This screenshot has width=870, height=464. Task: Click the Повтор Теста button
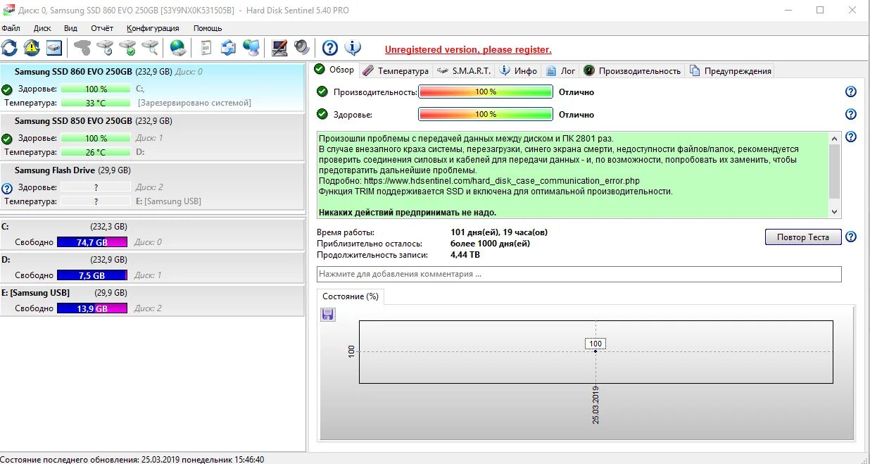click(803, 237)
